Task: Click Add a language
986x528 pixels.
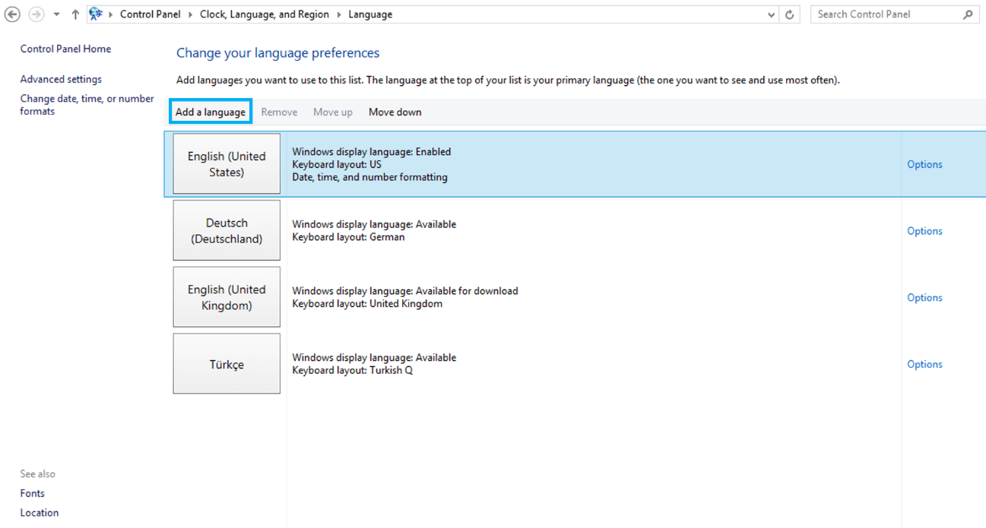Action: pos(211,111)
